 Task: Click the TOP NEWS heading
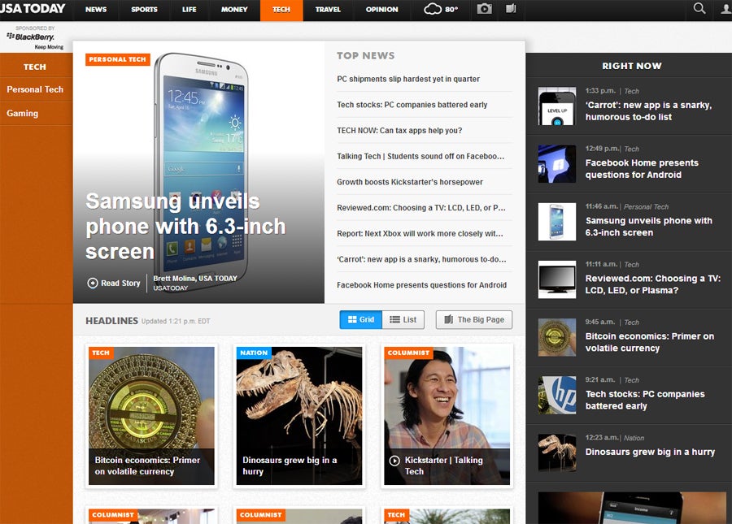[365, 55]
